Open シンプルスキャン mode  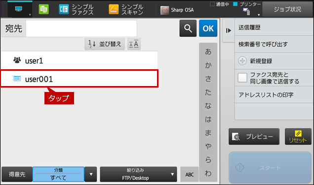click(126, 9)
